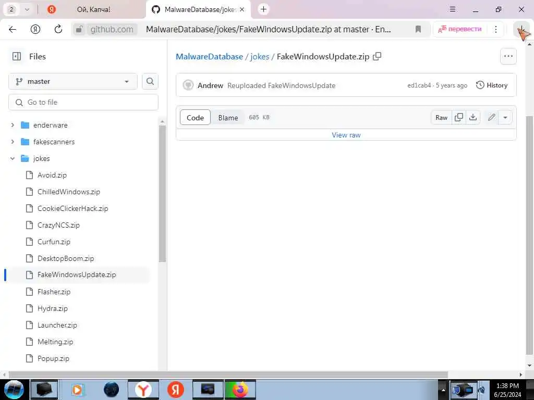Expand the fakescanners folder
534x400 pixels.
tap(13, 142)
